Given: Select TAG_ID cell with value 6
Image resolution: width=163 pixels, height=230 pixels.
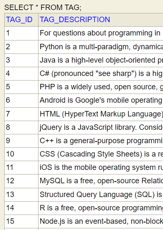Looking at the screenshot, I should coord(21,101).
